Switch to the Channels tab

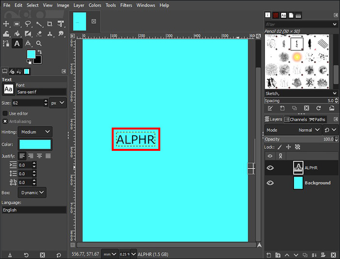point(296,119)
